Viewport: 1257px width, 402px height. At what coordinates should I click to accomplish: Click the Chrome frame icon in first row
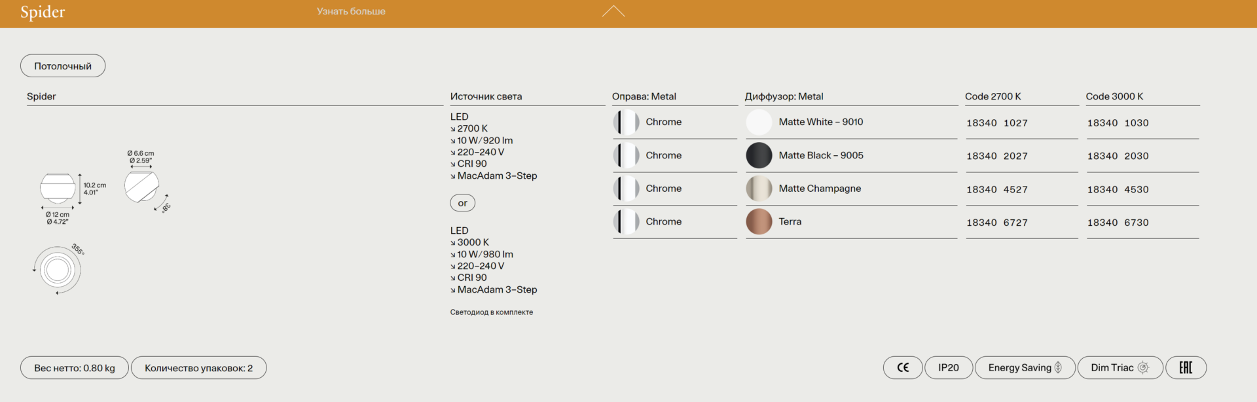(626, 122)
